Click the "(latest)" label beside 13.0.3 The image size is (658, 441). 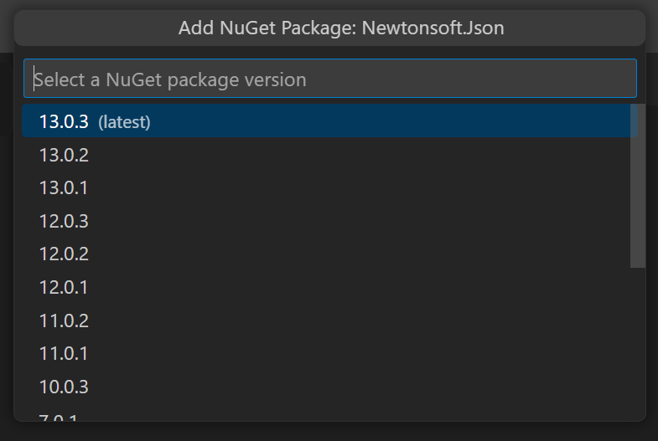point(124,122)
